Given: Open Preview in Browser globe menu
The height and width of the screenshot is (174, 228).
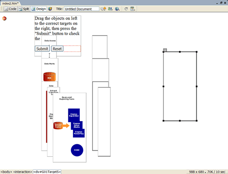Looking at the screenshot, I should click(x=117, y=9).
